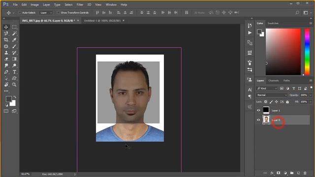Add a layer mask
The width and height of the screenshot is (315, 177).
[x=279, y=173]
